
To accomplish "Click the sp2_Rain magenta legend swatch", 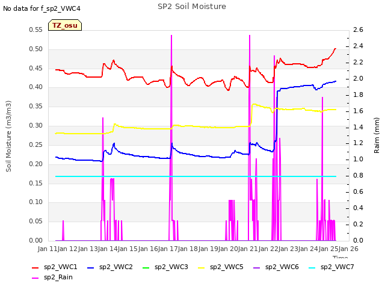I will tap(35, 278).
